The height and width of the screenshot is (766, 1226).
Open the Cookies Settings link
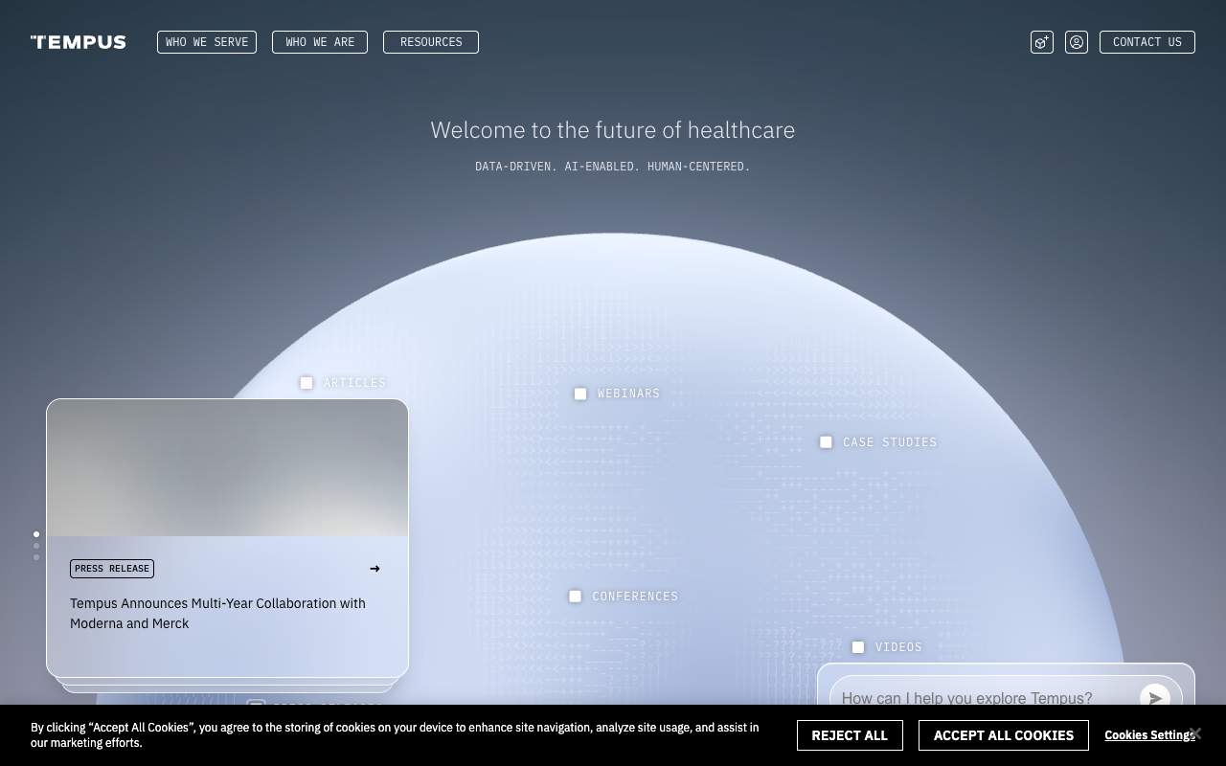[x=1149, y=735]
